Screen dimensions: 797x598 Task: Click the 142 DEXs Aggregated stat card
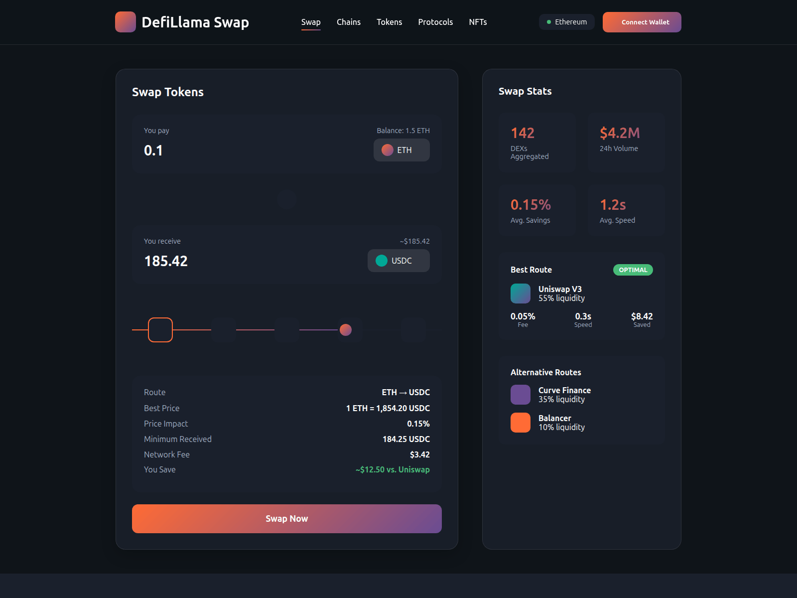[x=537, y=143]
